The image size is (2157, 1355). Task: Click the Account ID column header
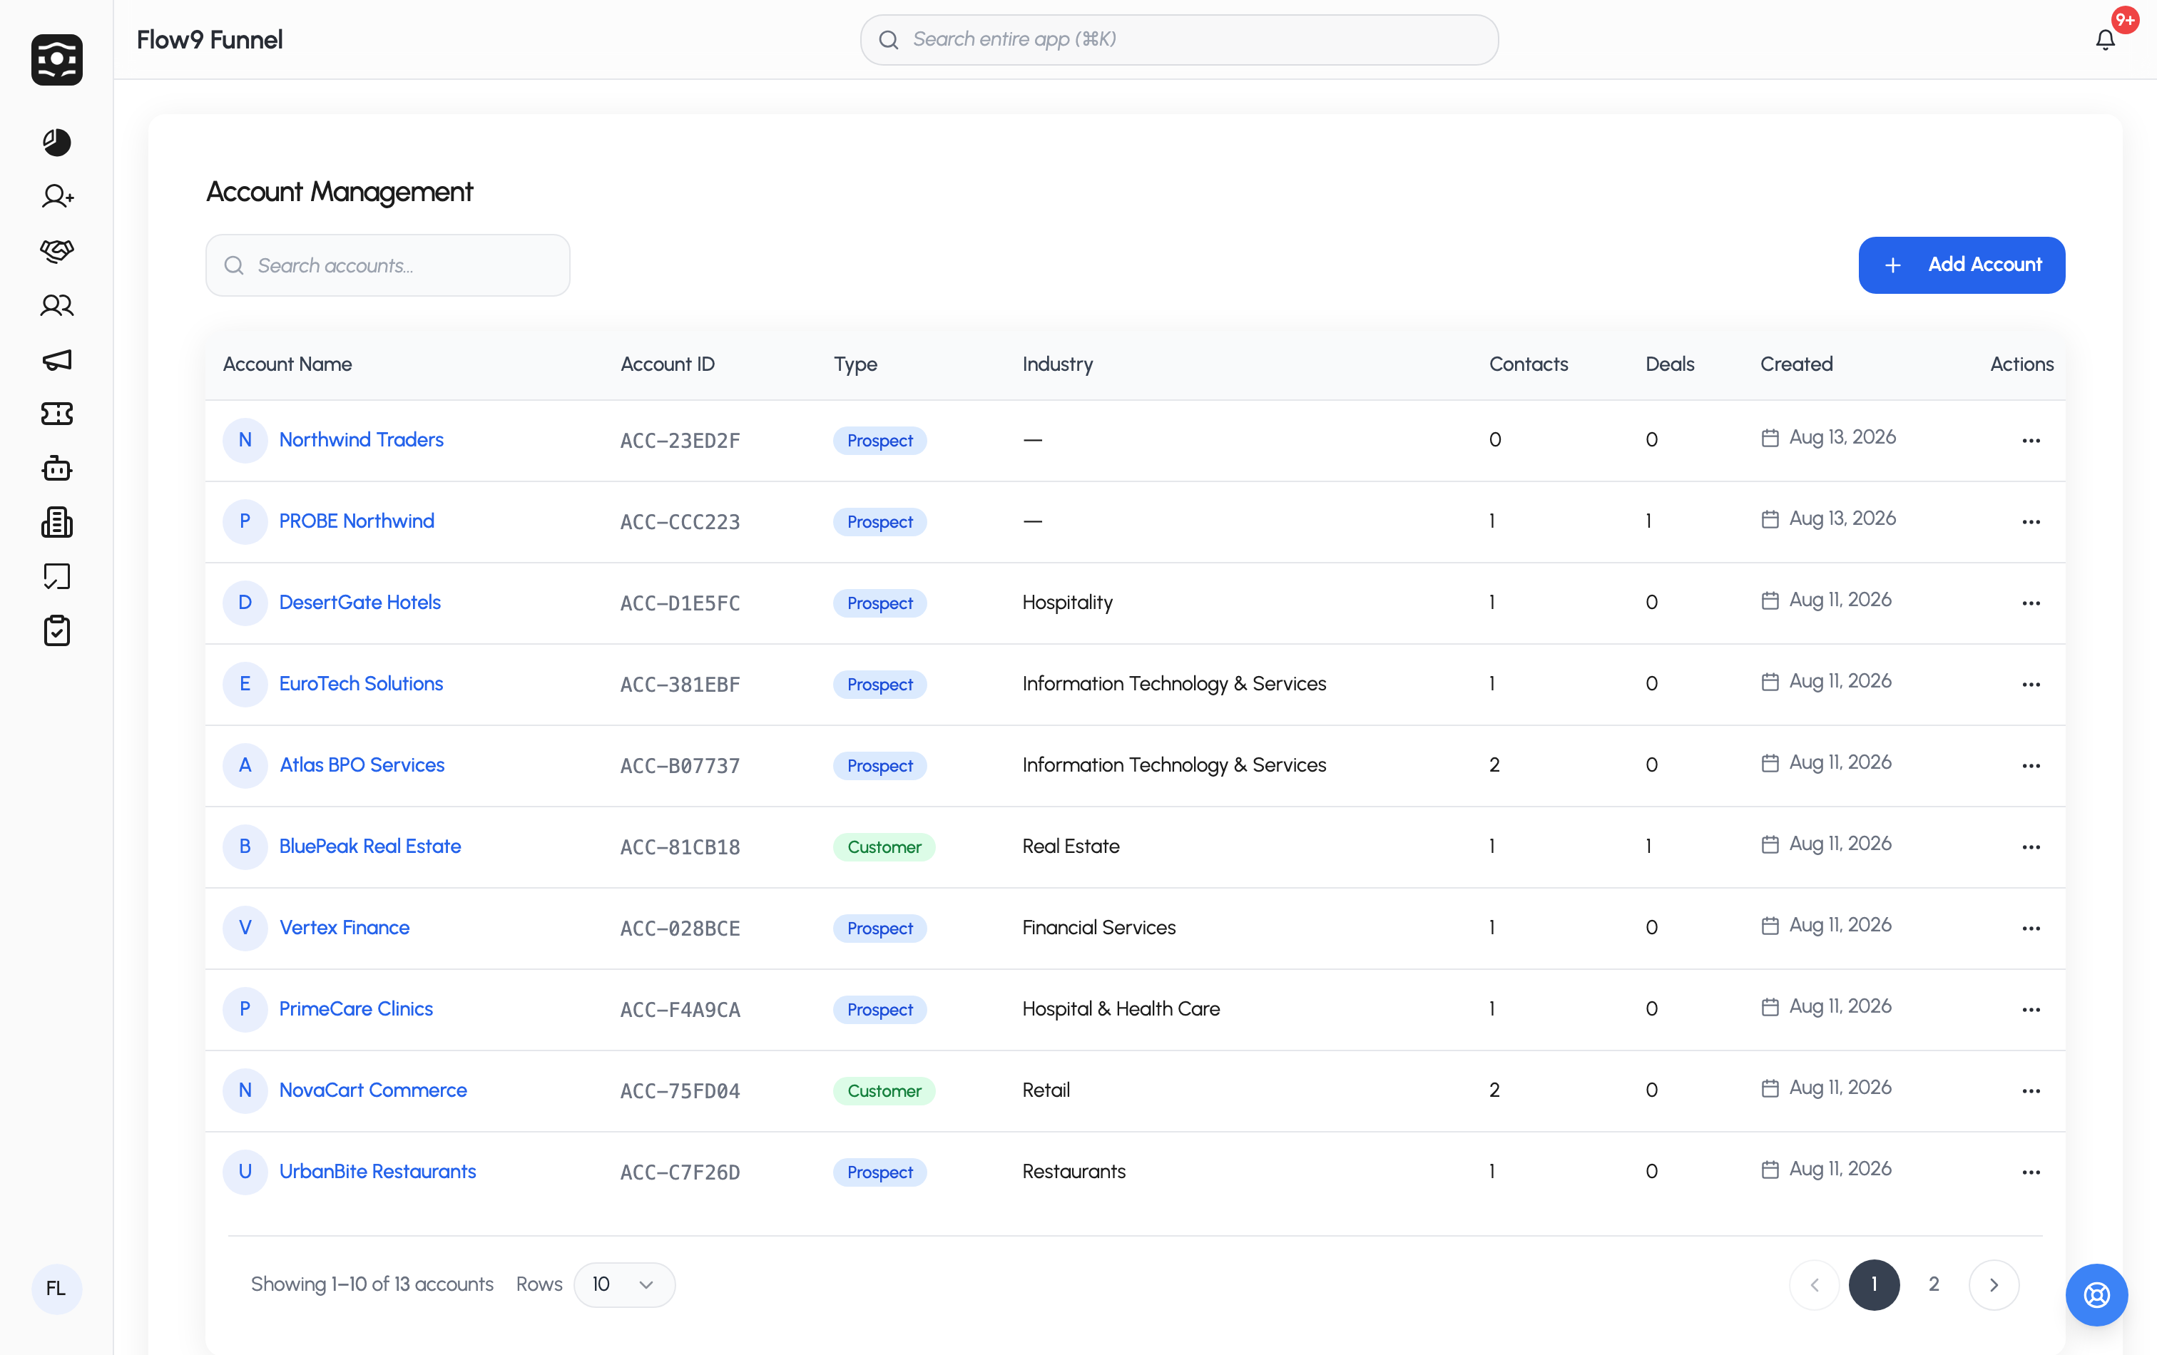(668, 364)
